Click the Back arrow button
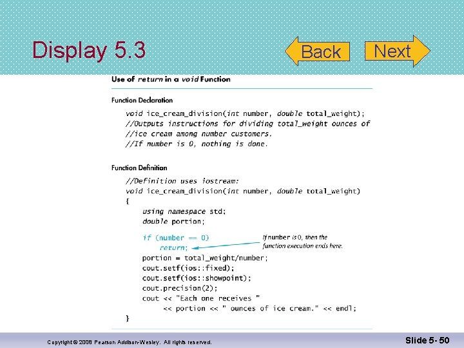464x348 pixels. 317,51
